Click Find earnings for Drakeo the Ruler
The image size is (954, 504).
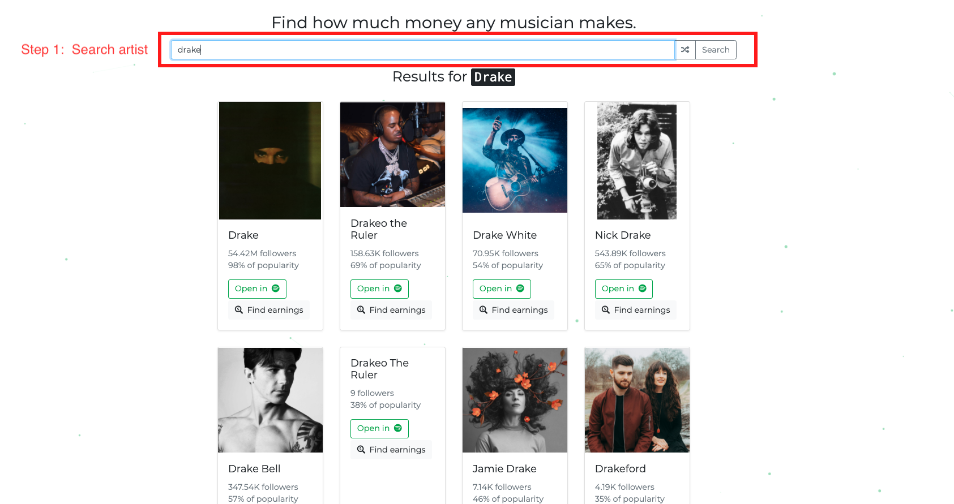click(x=391, y=309)
